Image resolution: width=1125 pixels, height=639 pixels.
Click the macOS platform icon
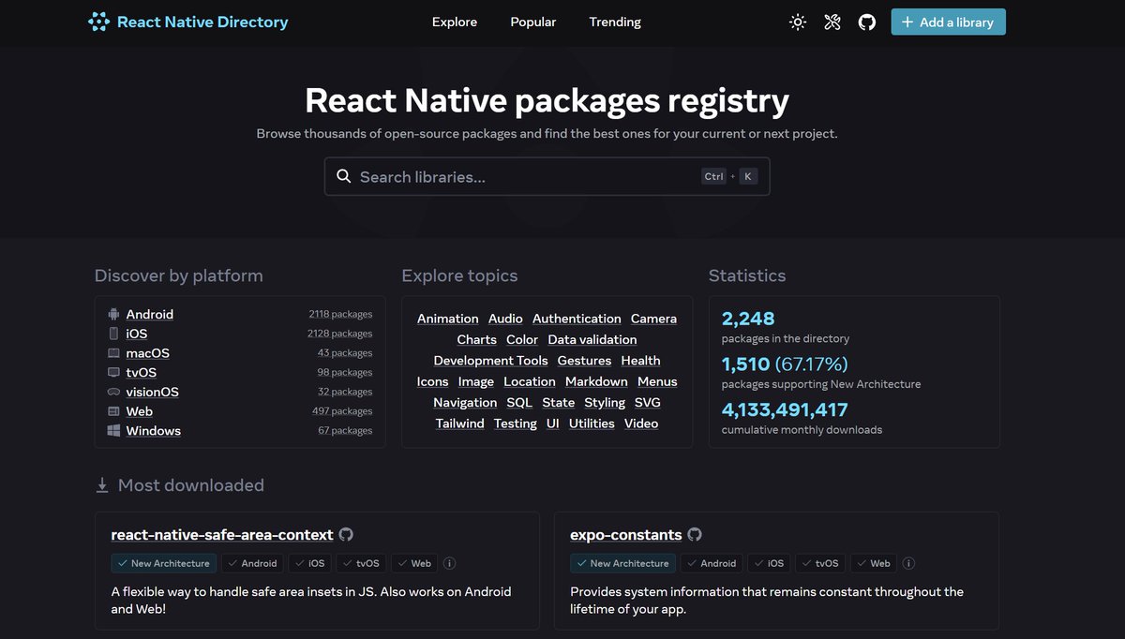pyautogui.click(x=113, y=353)
